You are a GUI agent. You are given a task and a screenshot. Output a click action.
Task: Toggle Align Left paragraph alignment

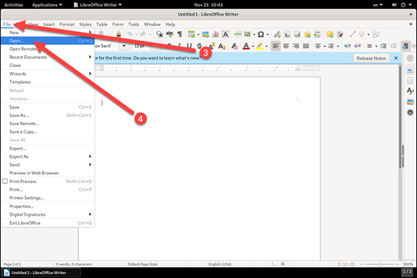click(x=276, y=46)
